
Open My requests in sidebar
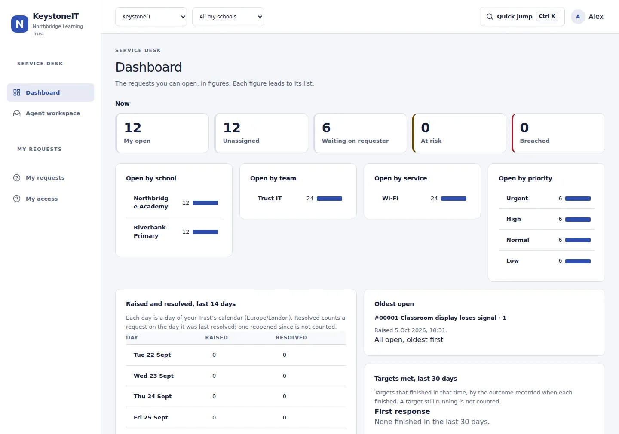(x=50, y=178)
